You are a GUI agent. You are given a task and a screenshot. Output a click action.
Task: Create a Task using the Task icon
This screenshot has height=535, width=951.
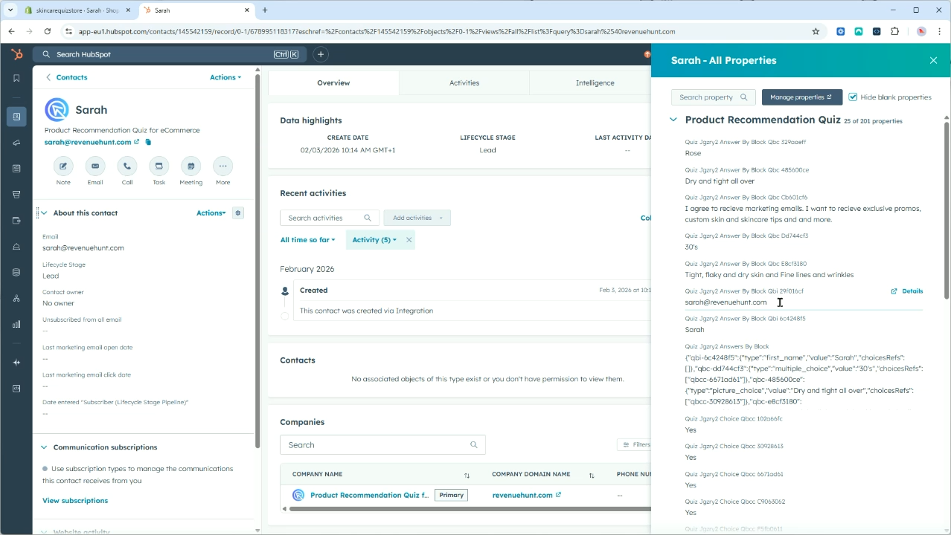[158, 166]
